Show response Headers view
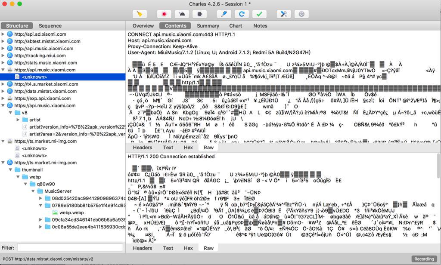 click(142, 248)
